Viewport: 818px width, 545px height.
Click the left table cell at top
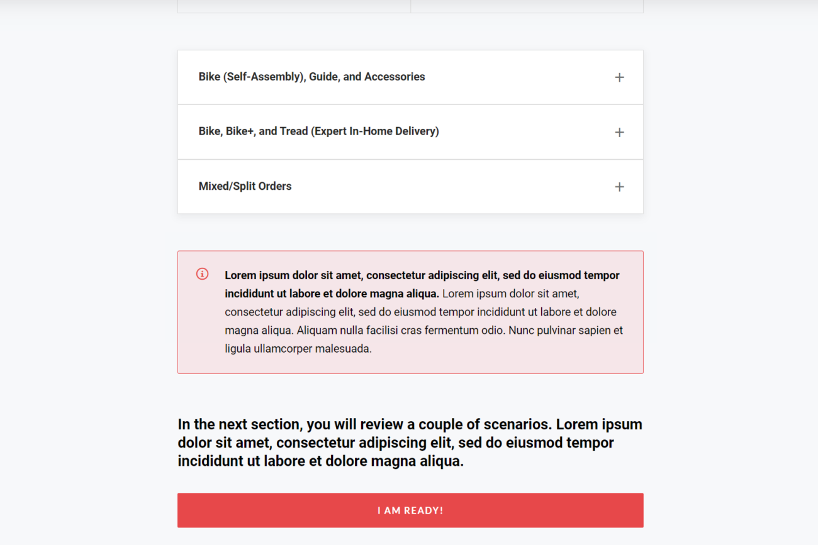click(294, 6)
